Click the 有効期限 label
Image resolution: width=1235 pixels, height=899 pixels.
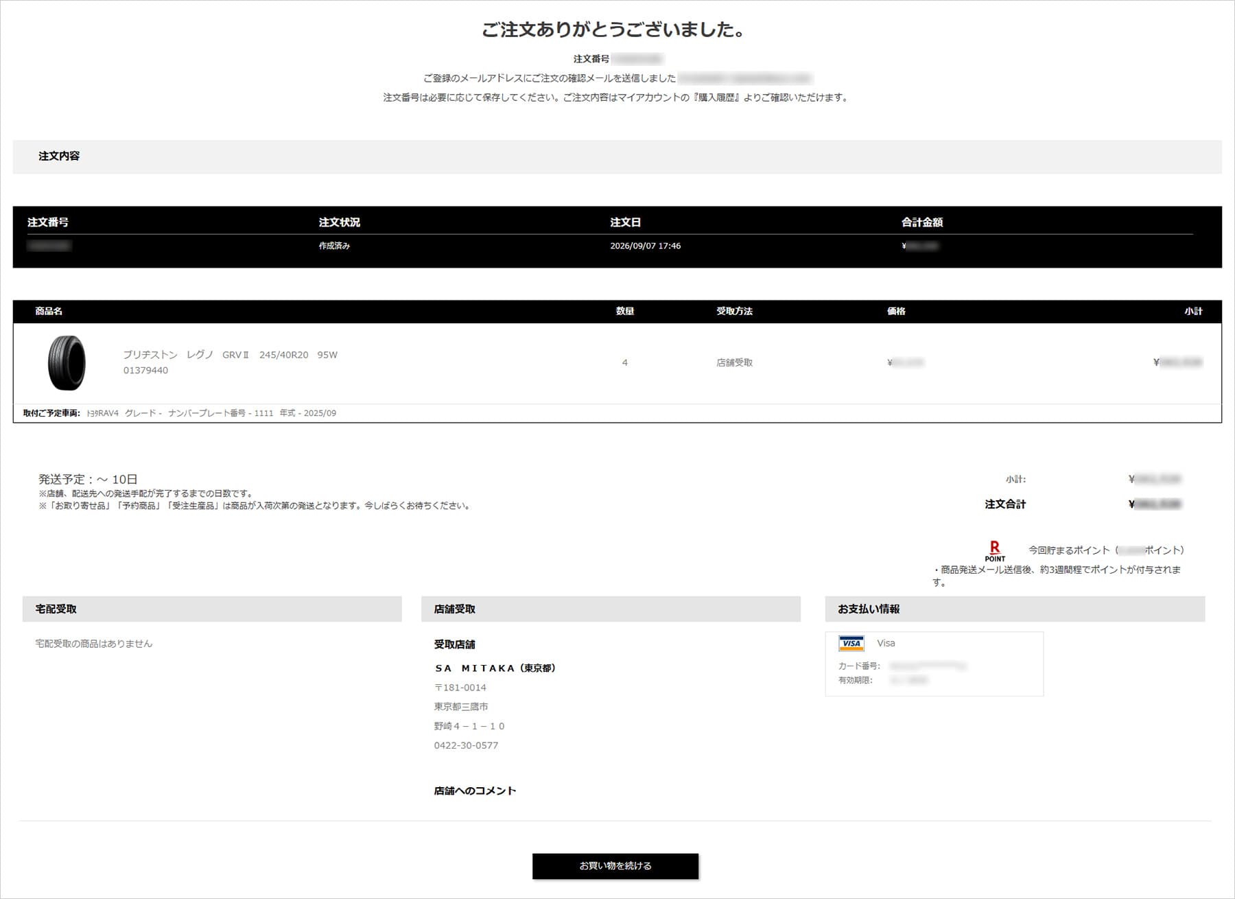coord(856,680)
